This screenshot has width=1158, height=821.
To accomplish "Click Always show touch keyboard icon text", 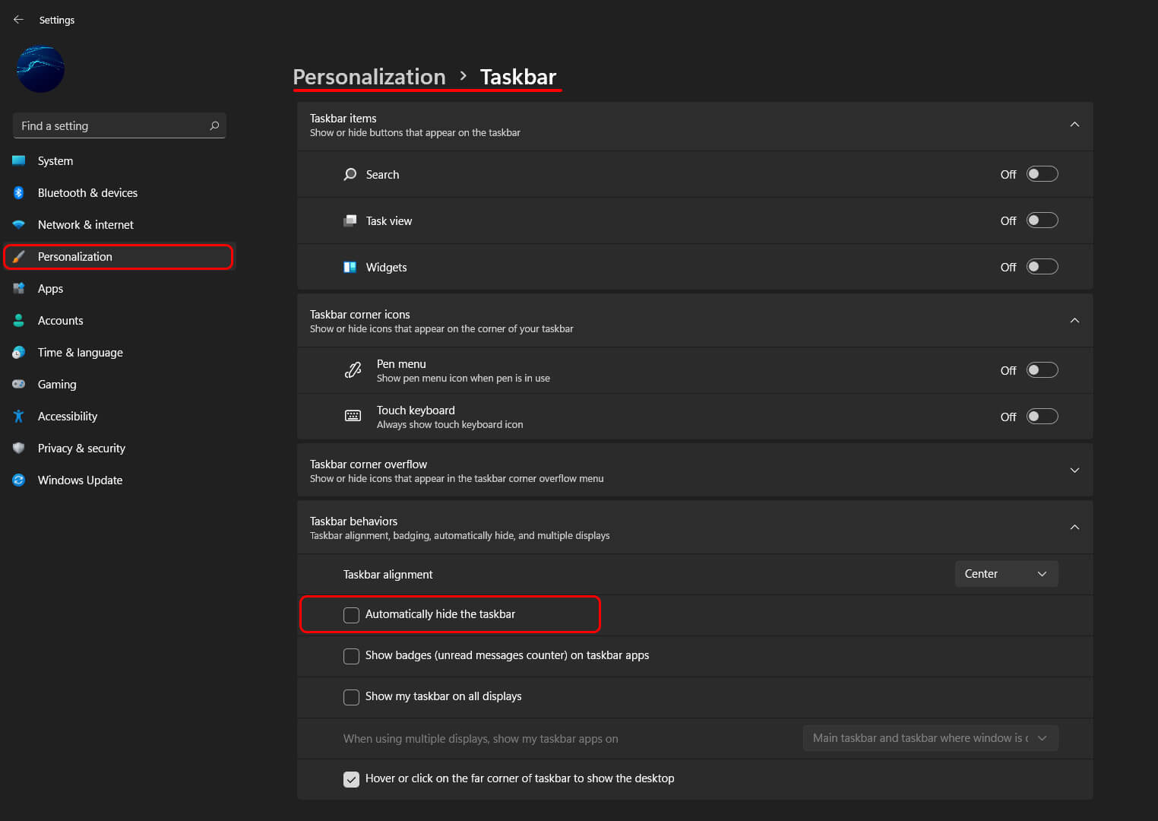I will pos(450,425).
